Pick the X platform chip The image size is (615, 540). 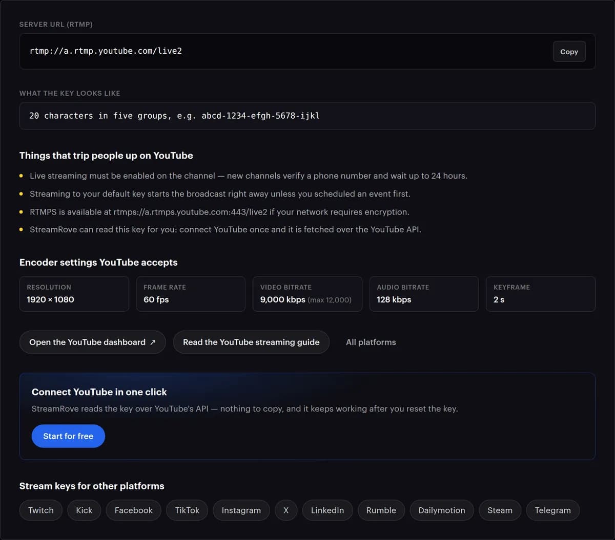(286, 510)
